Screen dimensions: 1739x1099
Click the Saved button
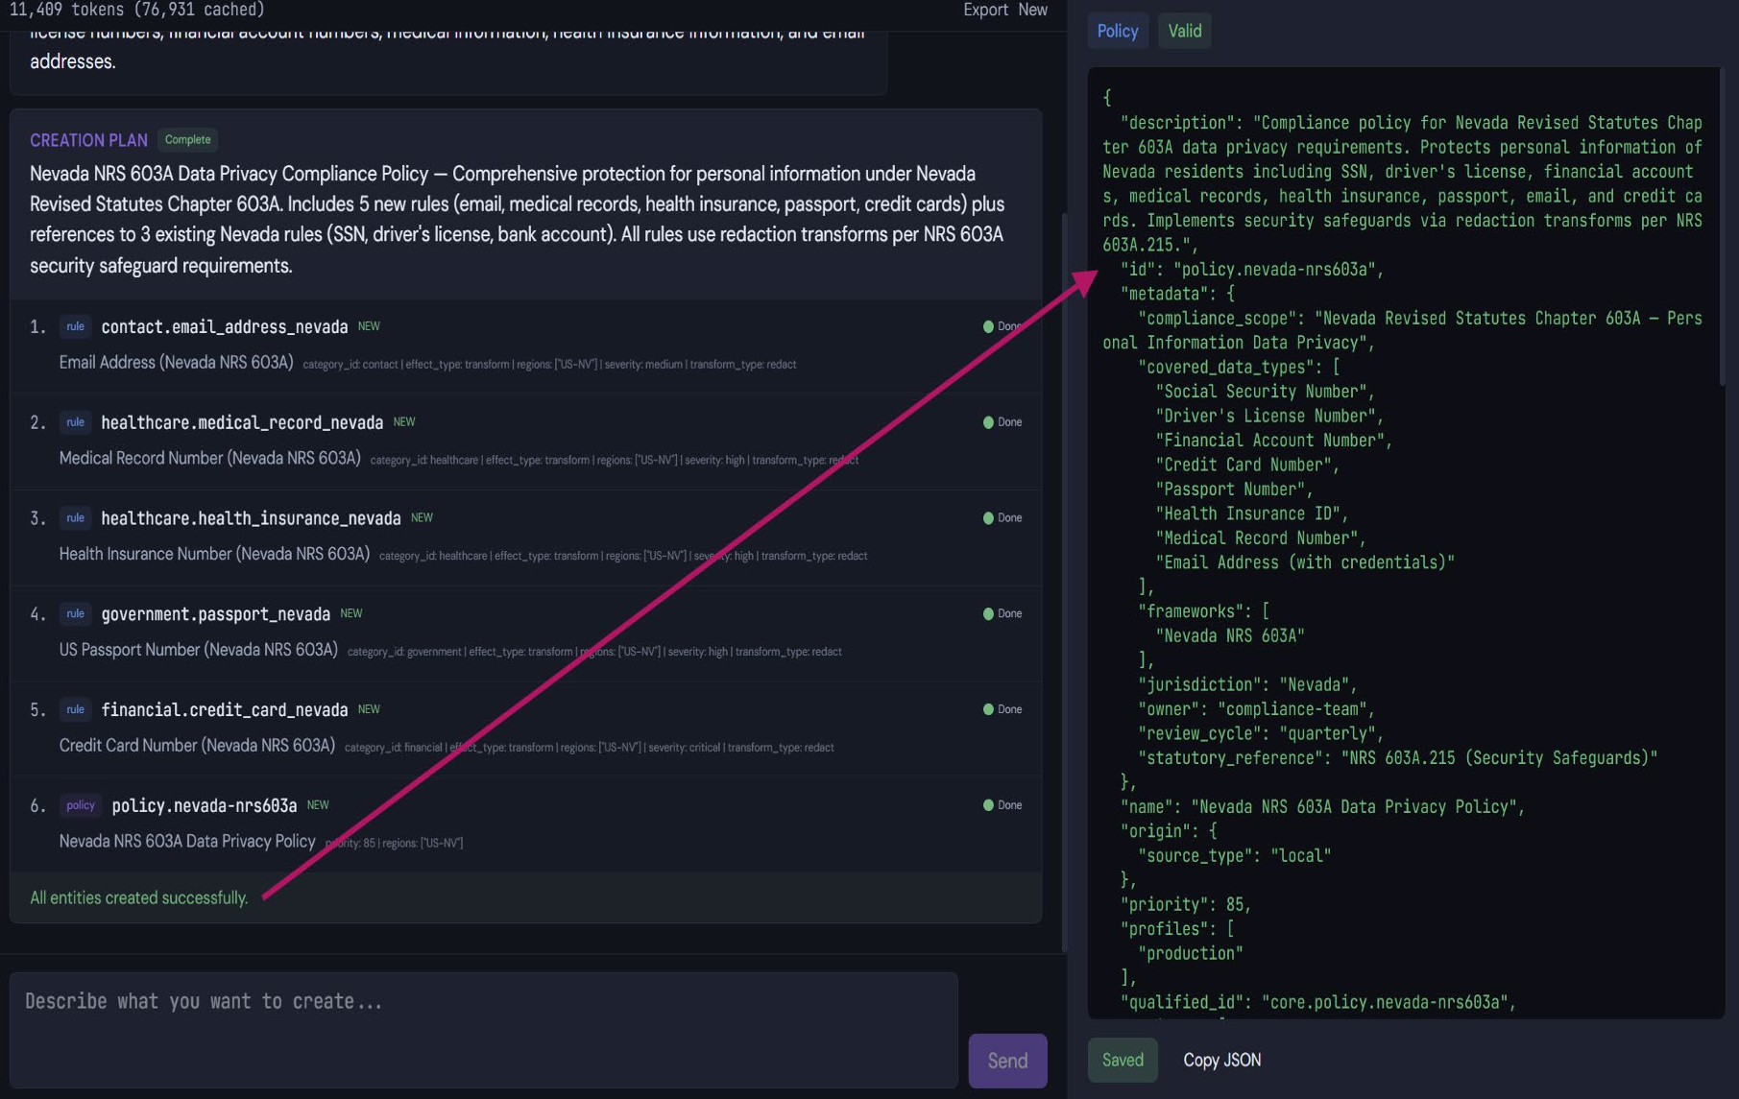click(1123, 1060)
